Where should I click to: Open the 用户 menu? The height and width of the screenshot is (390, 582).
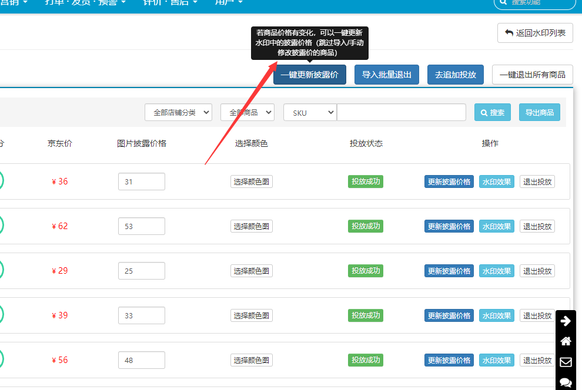pos(228,3)
